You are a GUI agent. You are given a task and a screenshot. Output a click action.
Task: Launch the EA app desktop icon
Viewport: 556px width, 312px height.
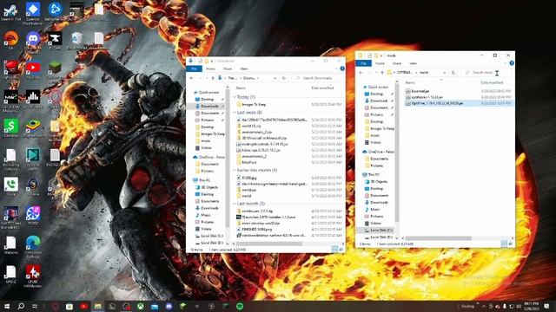(x=10, y=38)
